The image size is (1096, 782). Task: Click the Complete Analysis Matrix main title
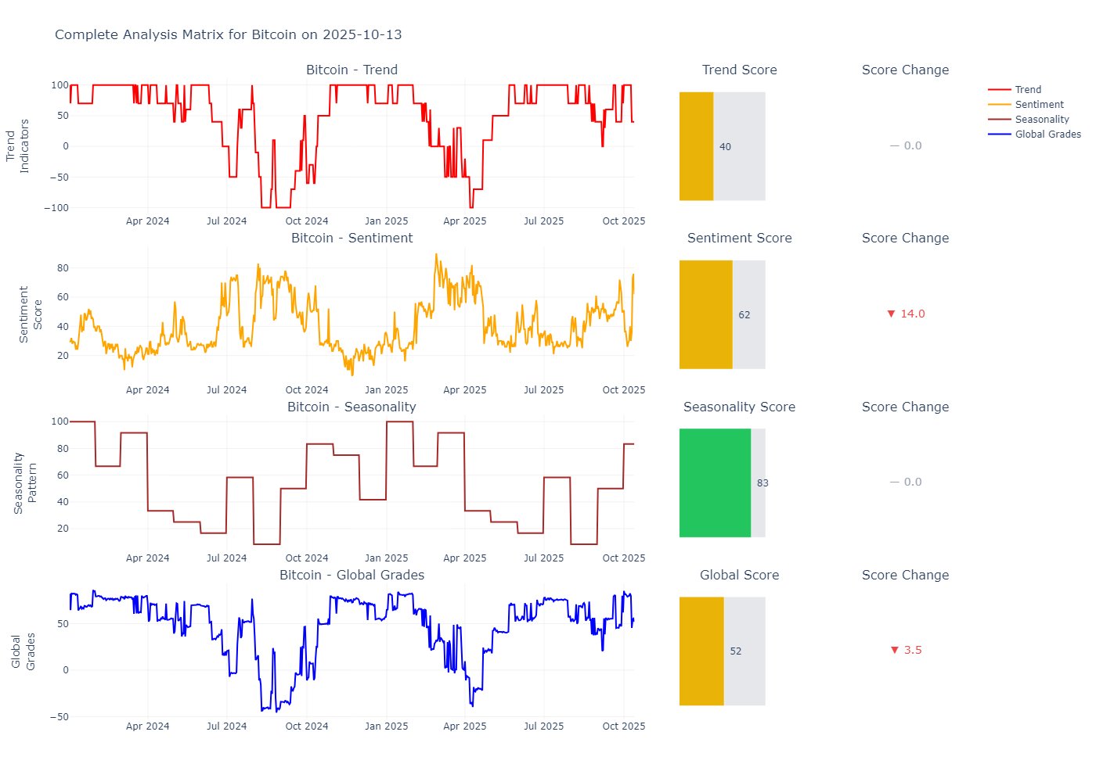click(228, 34)
